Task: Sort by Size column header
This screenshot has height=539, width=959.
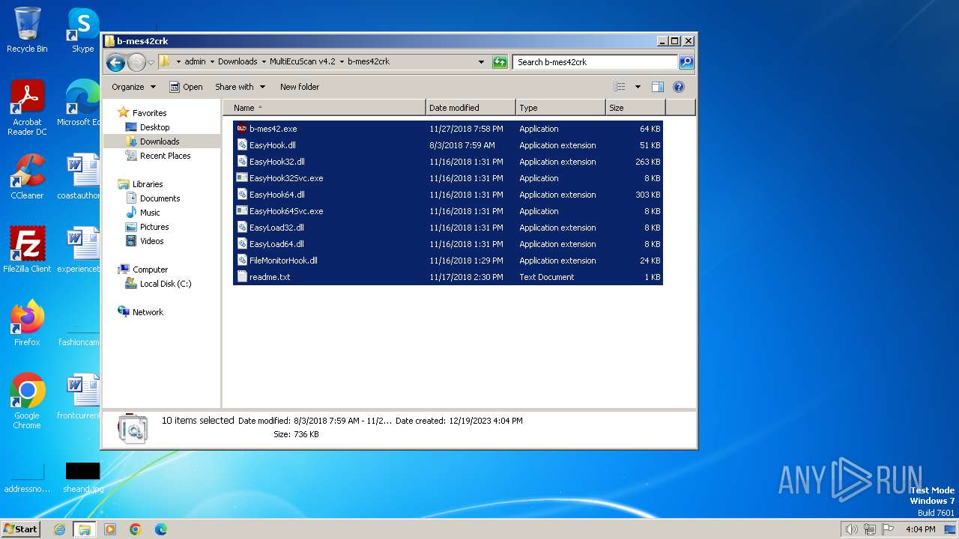Action: pos(635,108)
